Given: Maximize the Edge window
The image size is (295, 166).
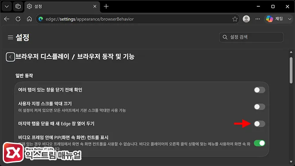Looking at the screenshot, I should 273,6.
